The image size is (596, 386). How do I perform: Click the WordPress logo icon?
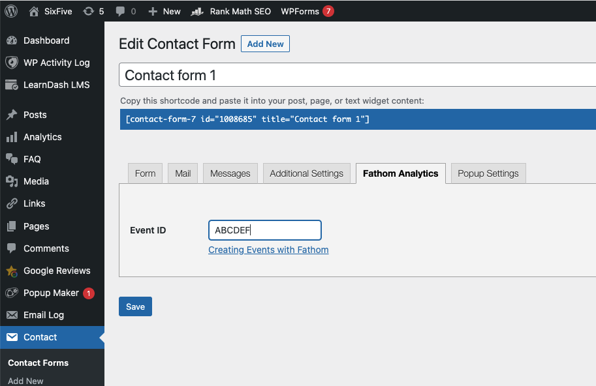click(11, 11)
